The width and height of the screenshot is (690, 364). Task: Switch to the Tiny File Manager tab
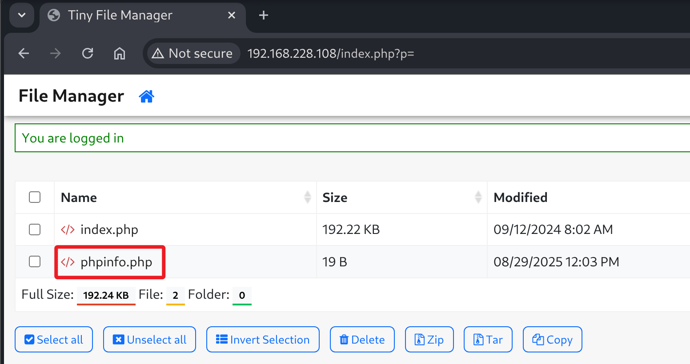120,16
